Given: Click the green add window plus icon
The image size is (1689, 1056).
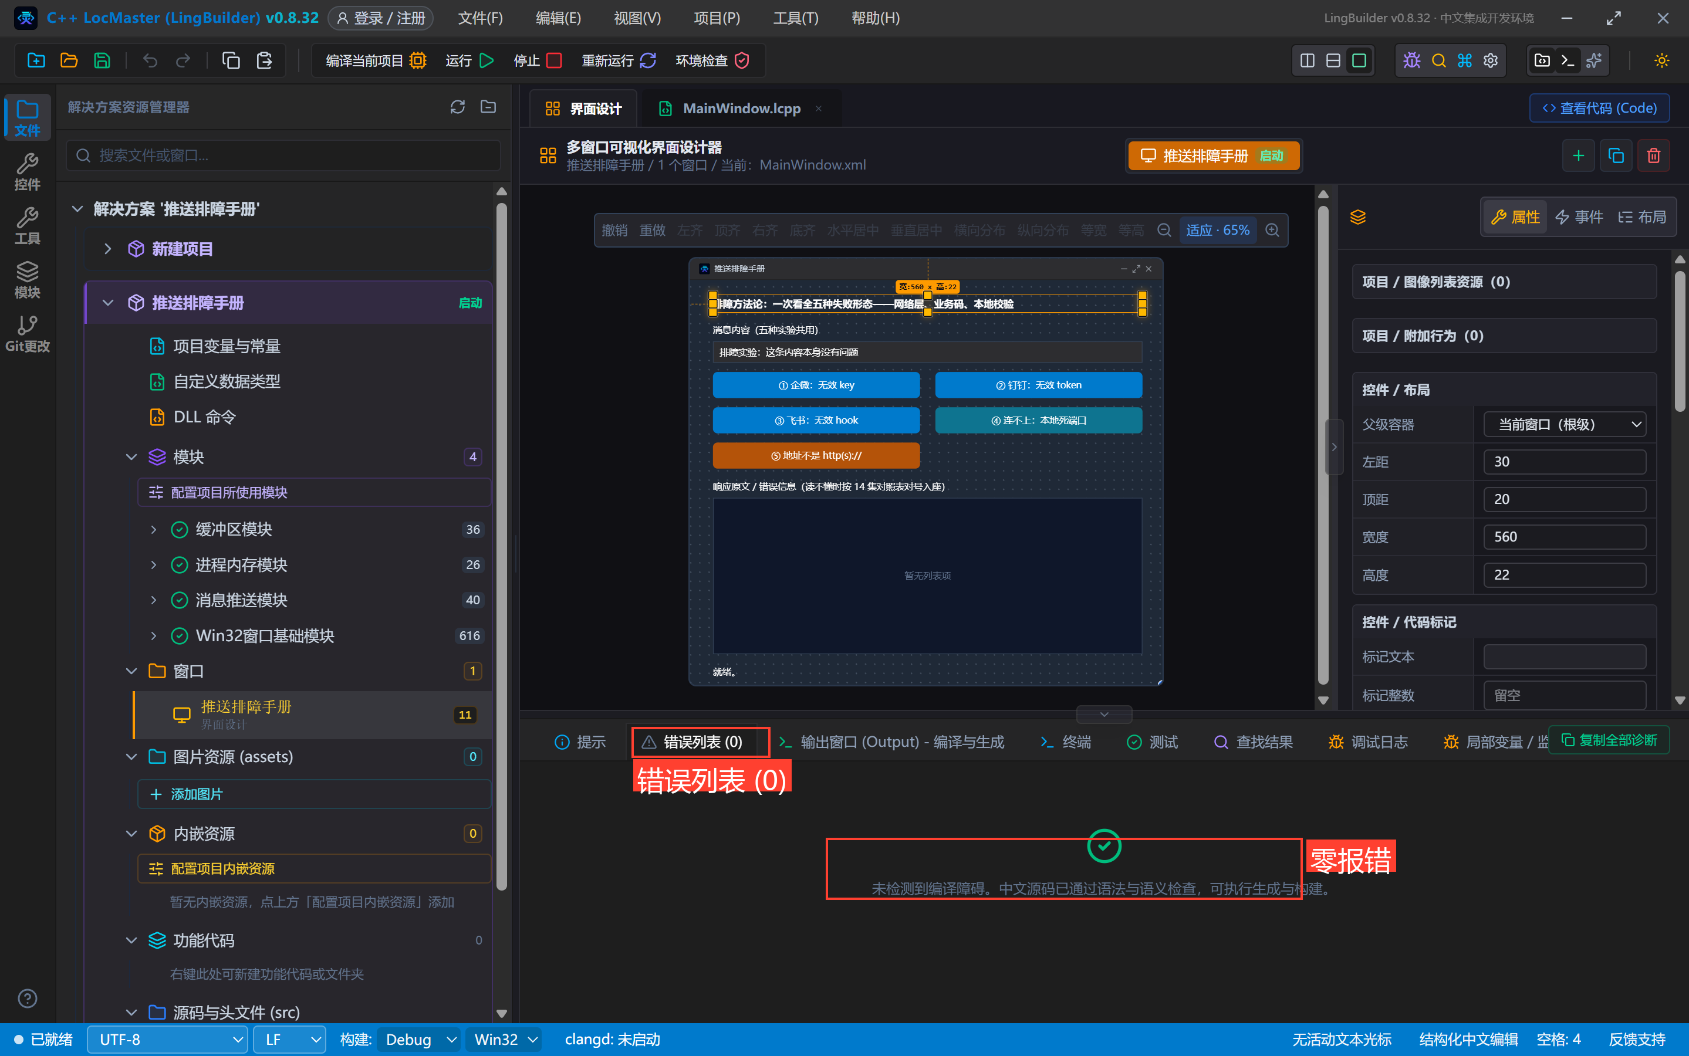Looking at the screenshot, I should tap(1578, 155).
